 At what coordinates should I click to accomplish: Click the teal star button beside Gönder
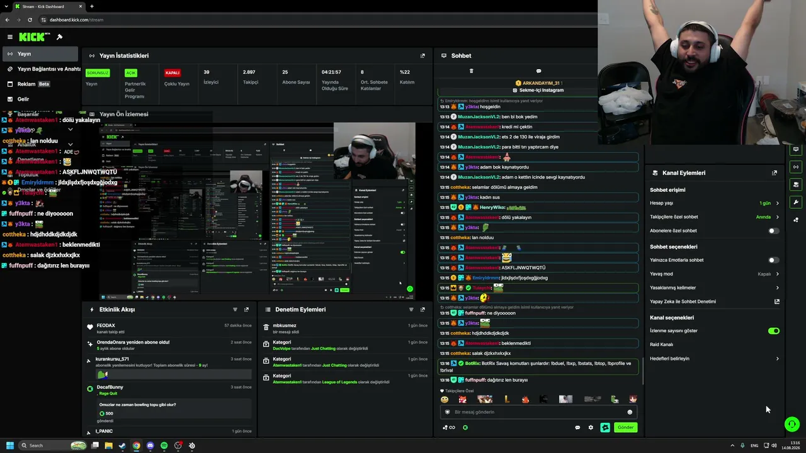coord(605,427)
